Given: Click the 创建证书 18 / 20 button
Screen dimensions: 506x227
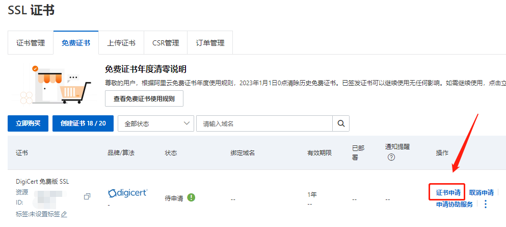Looking at the screenshot, I should point(83,123).
